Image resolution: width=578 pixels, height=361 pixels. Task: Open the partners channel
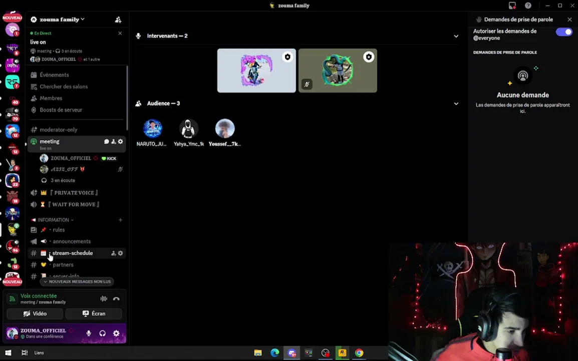coord(63,265)
